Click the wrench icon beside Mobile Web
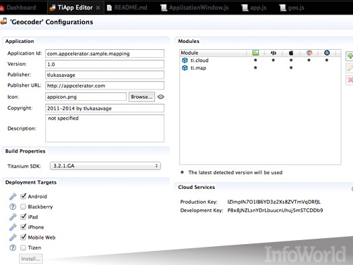This screenshot has height=265, width=353. point(13,237)
